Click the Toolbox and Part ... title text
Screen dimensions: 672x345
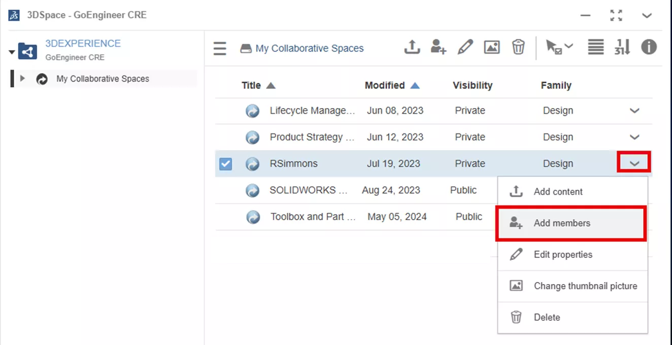click(313, 217)
